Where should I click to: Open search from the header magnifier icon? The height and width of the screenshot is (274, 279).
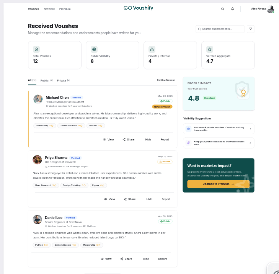pos(222,9)
